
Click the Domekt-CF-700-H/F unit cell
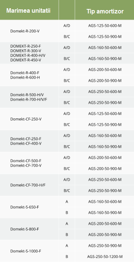coord(28,185)
